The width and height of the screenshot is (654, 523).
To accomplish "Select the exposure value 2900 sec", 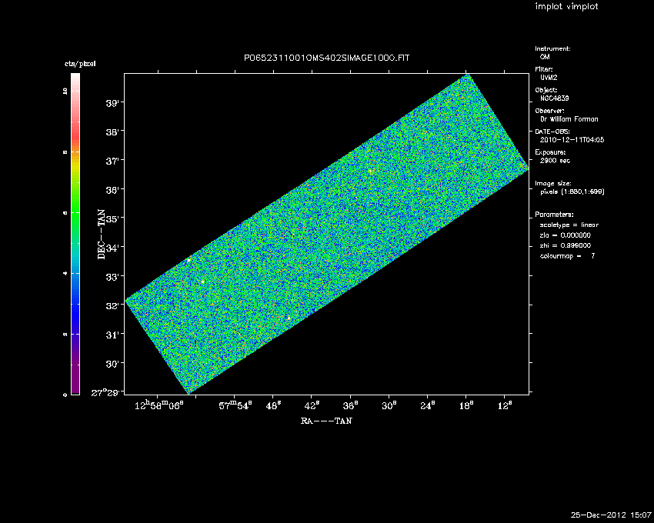I will click(555, 161).
